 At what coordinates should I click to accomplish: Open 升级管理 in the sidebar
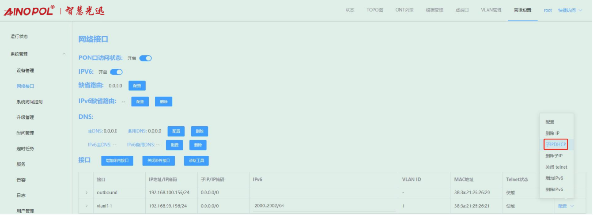[x=25, y=117]
